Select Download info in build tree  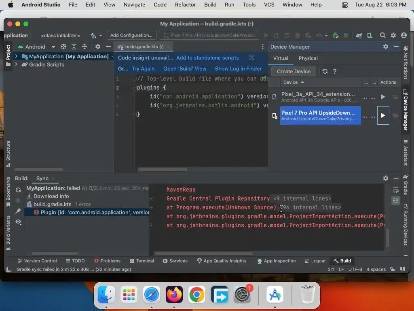pyautogui.click(x=48, y=196)
